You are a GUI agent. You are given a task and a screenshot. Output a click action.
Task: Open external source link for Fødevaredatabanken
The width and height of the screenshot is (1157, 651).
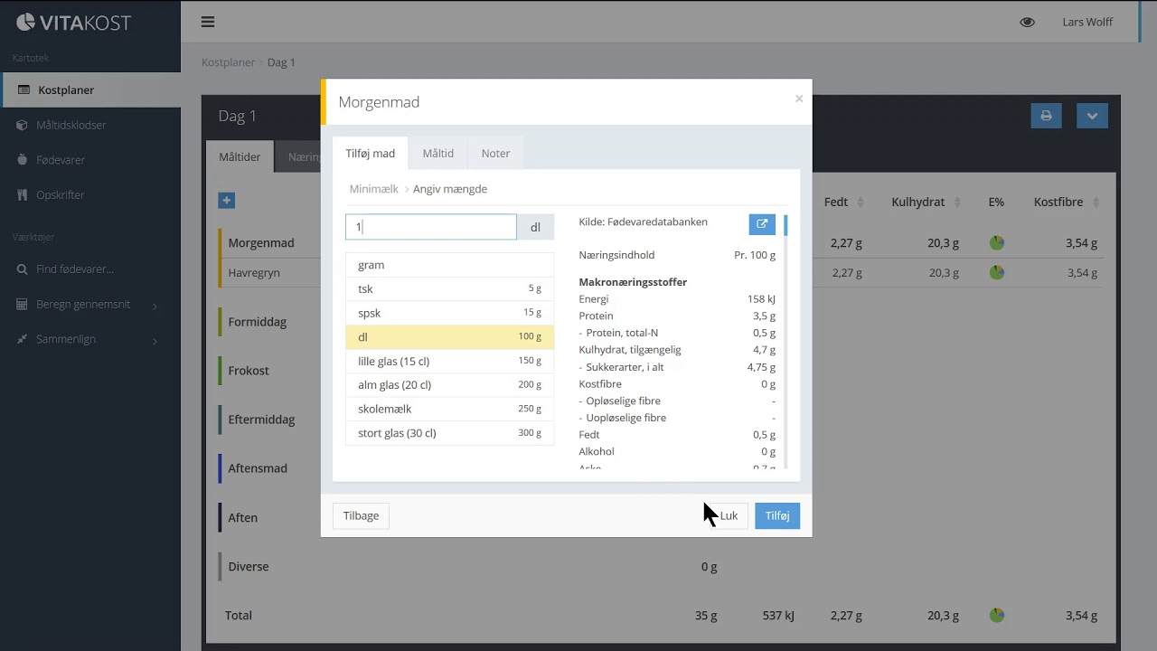click(x=761, y=224)
